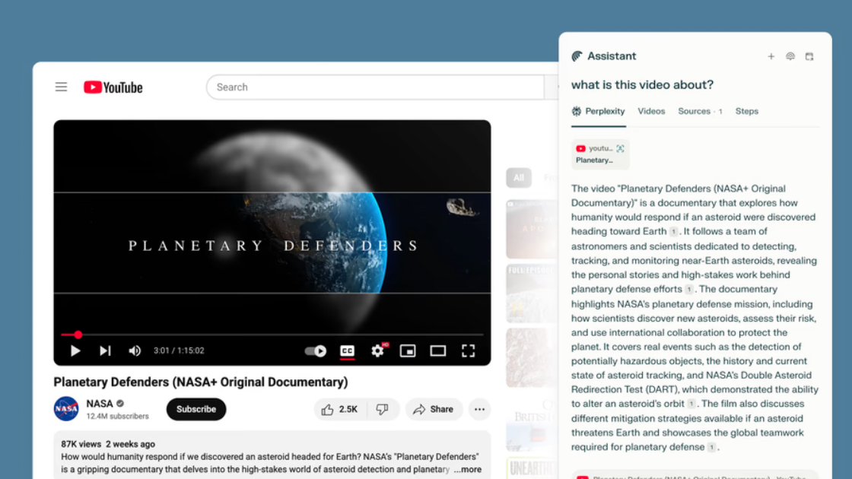Switch to the Videos tab

651,111
